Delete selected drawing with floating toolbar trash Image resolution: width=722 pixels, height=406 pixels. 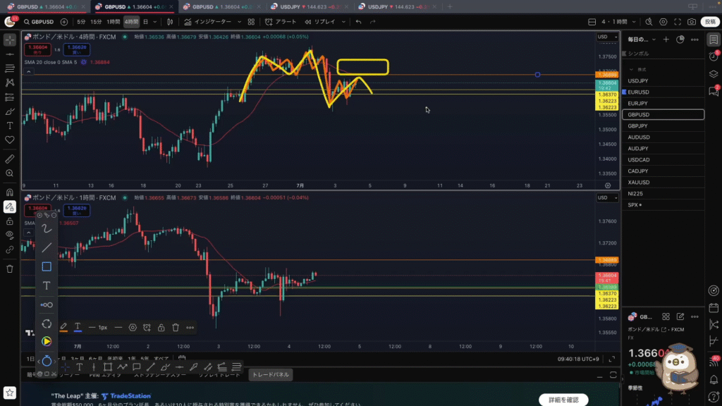coord(176,328)
